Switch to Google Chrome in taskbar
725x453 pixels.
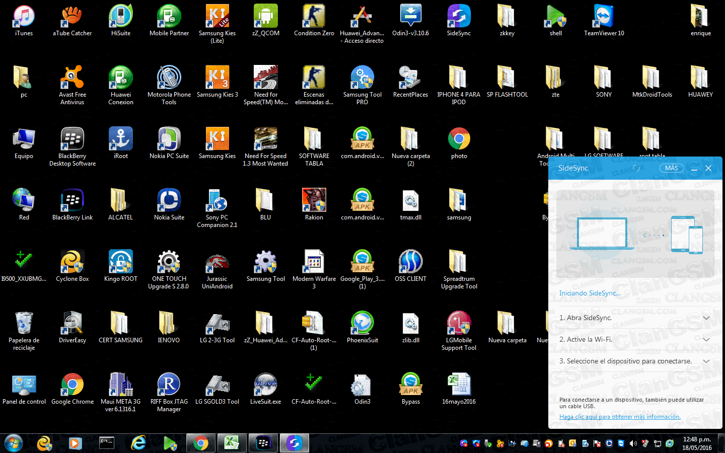click(201, 443)
